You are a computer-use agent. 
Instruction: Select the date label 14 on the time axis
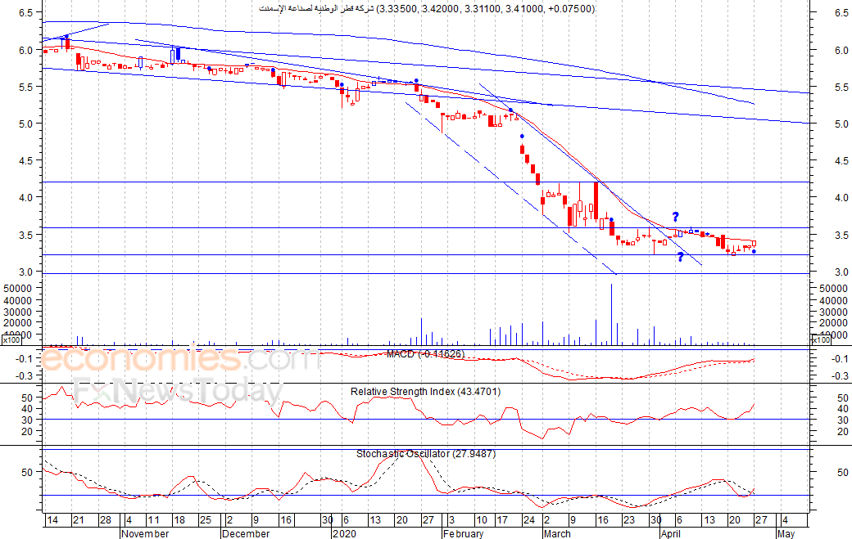pyautogui.click(x=52, y=520)
